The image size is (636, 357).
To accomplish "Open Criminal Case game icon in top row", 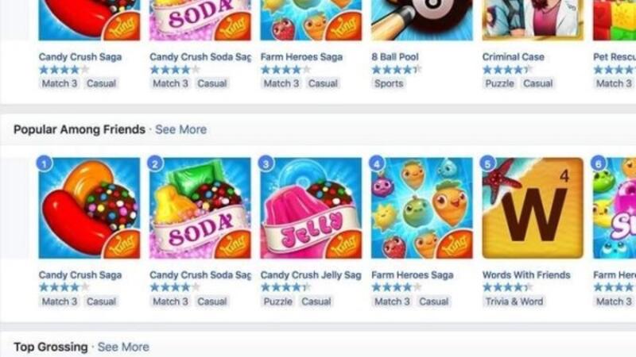I will (533, 21).
